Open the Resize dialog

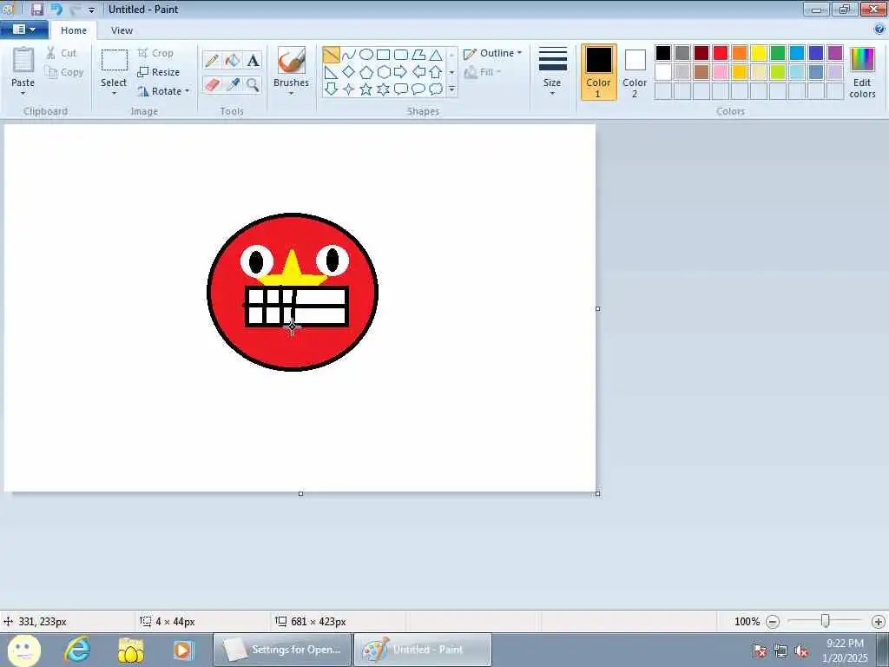[x=159, y=72]
